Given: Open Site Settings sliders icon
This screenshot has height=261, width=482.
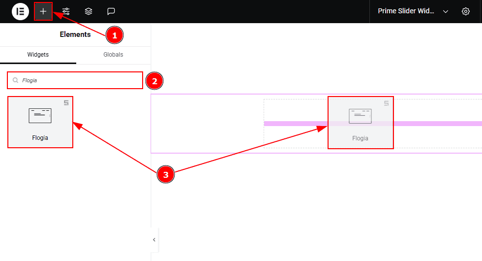Looking at the screenshot, I should [66, 11].
